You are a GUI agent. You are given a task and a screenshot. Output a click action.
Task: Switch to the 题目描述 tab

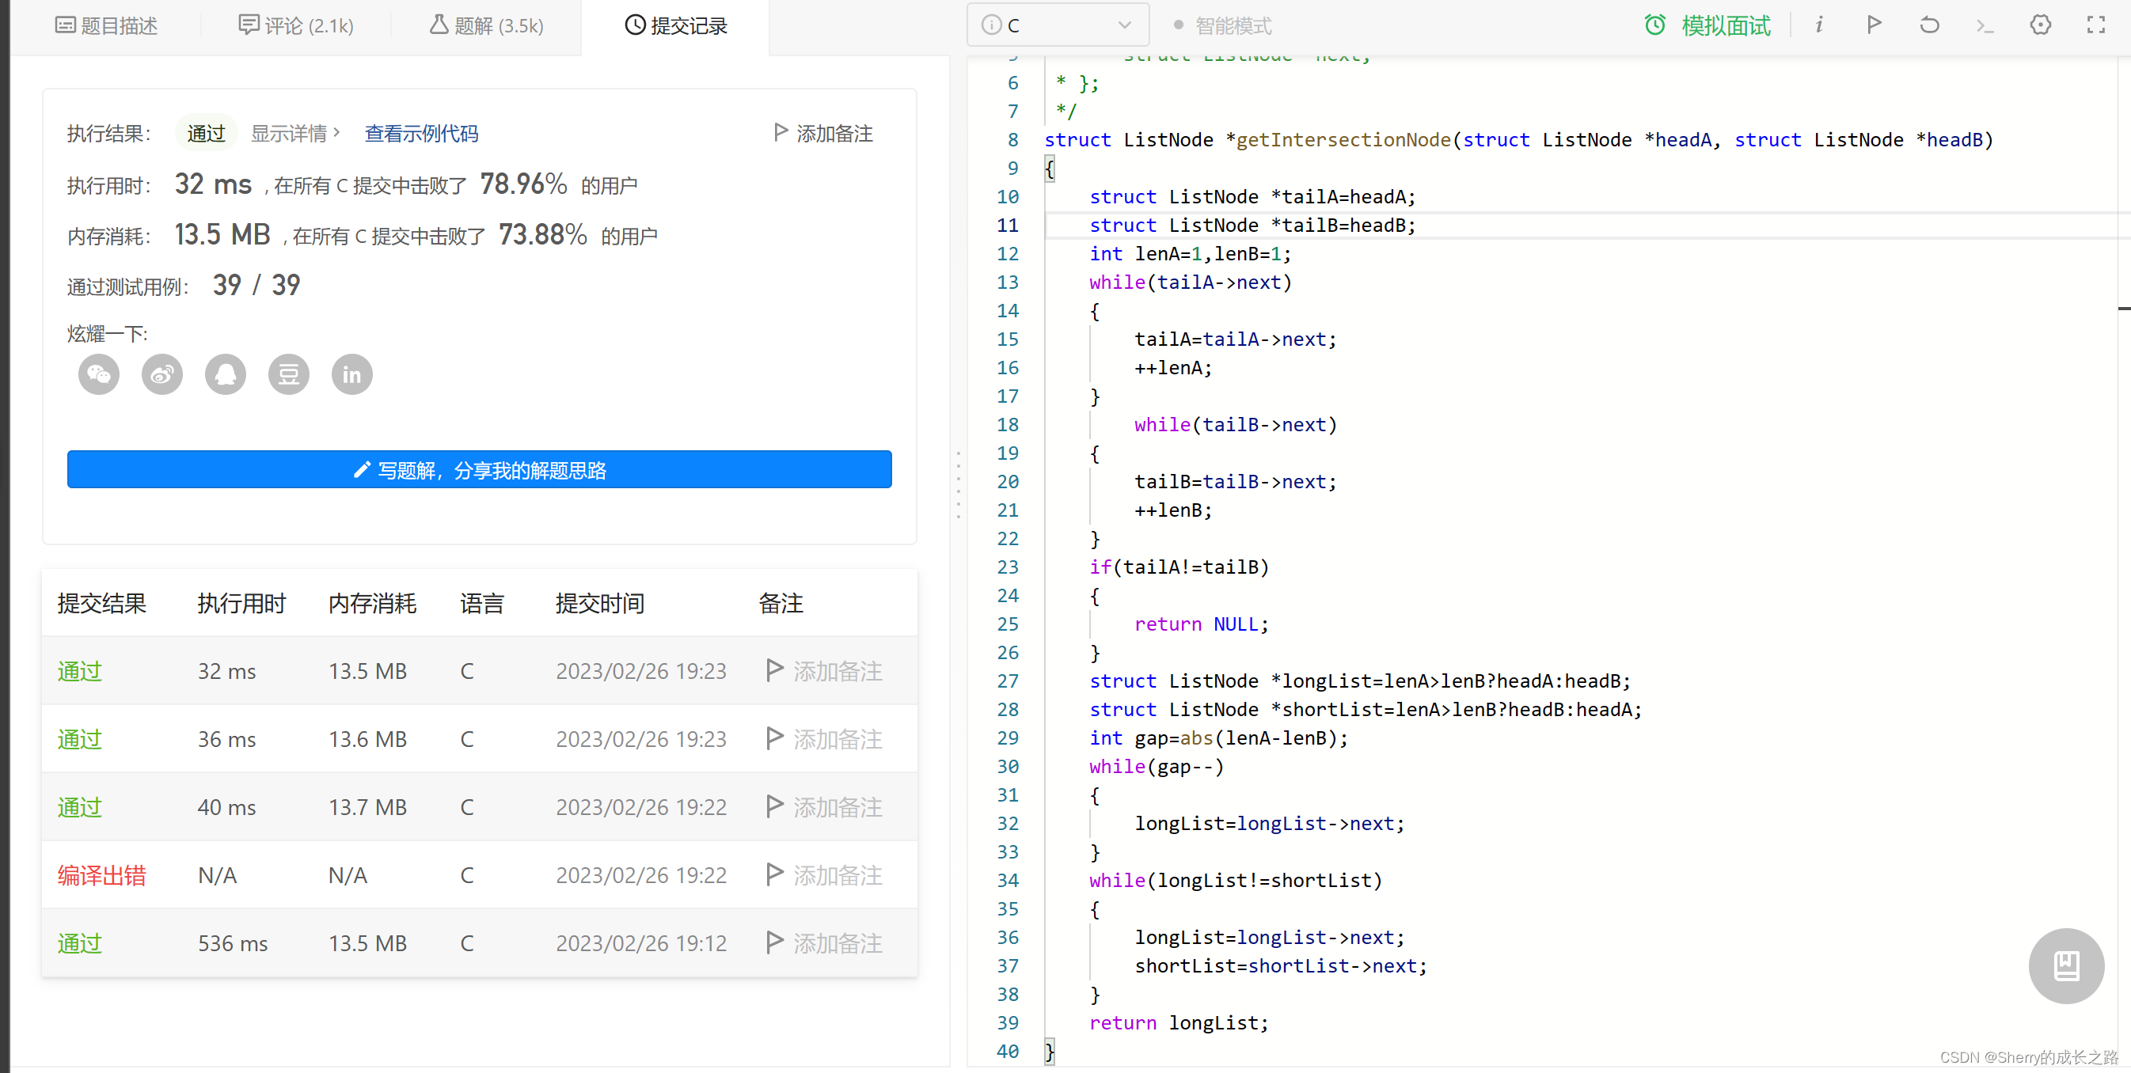(106, 25)
